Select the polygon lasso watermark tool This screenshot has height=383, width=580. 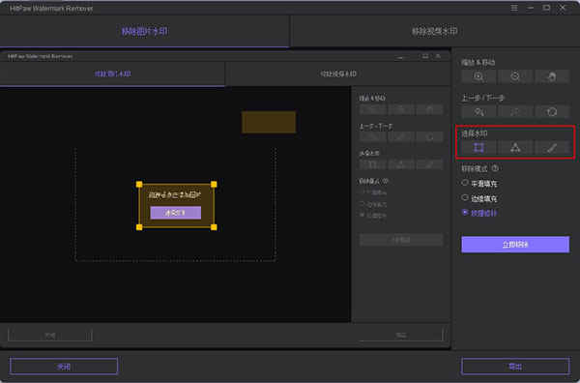515,148
